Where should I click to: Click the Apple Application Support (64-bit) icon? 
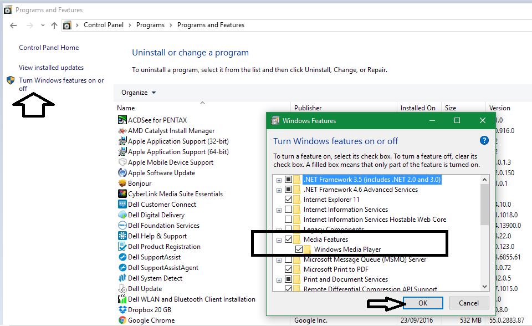coord(122,152)
